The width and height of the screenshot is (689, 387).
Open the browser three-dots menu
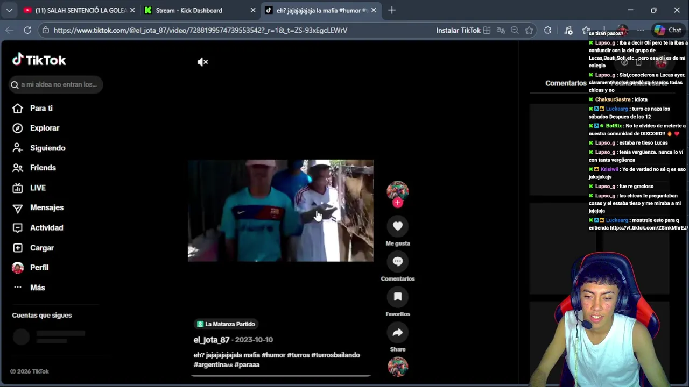point(641,30)
